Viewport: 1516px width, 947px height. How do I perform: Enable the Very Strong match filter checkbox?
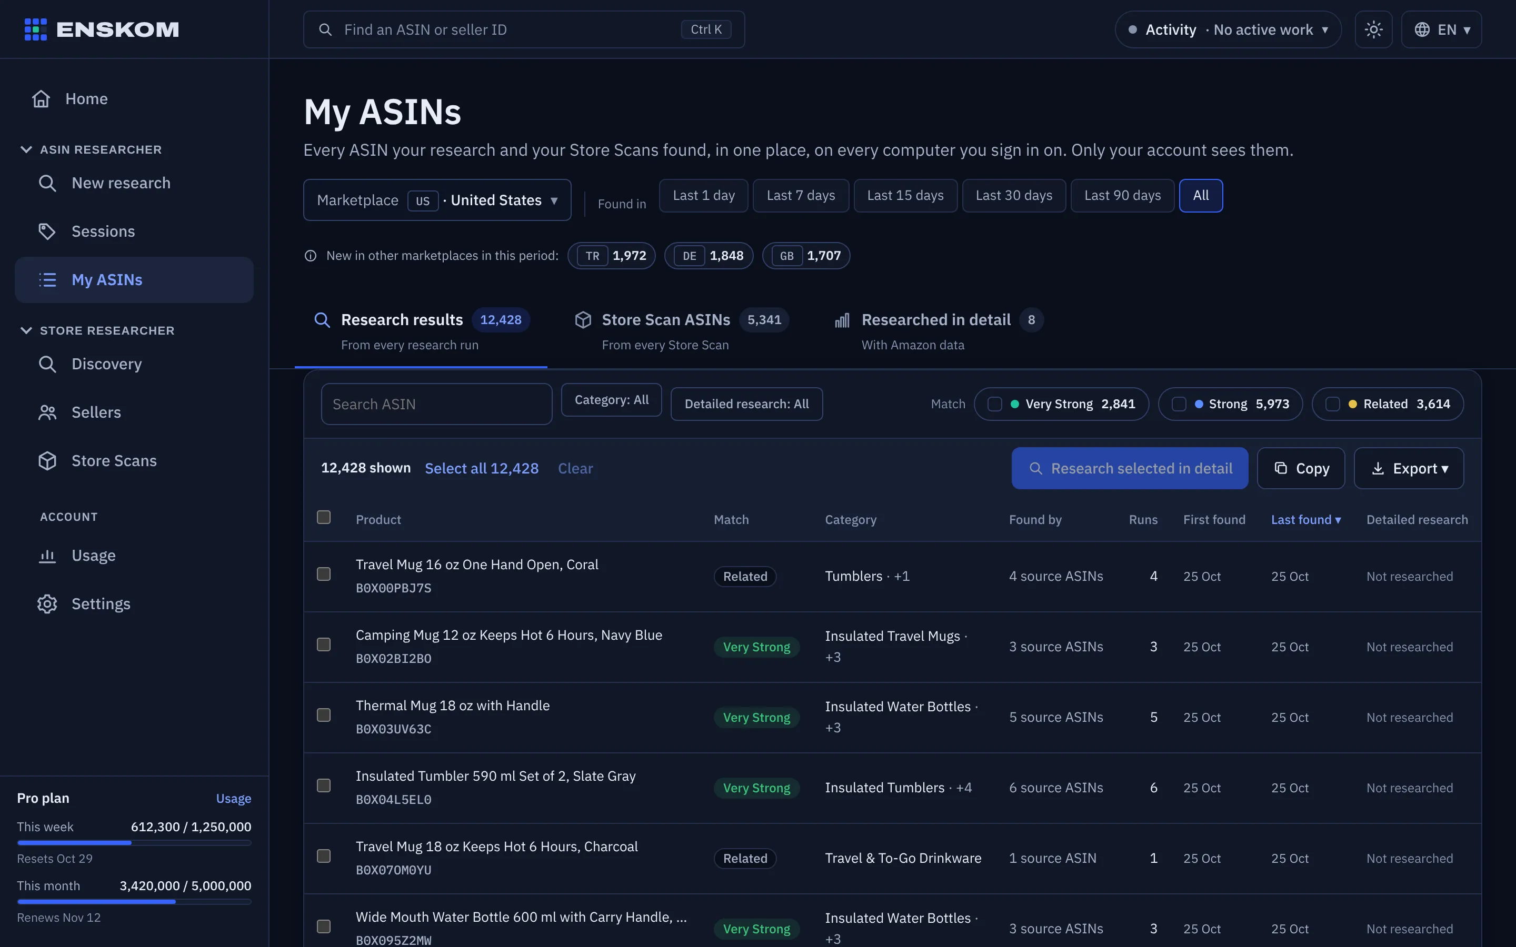click(995, 404)
